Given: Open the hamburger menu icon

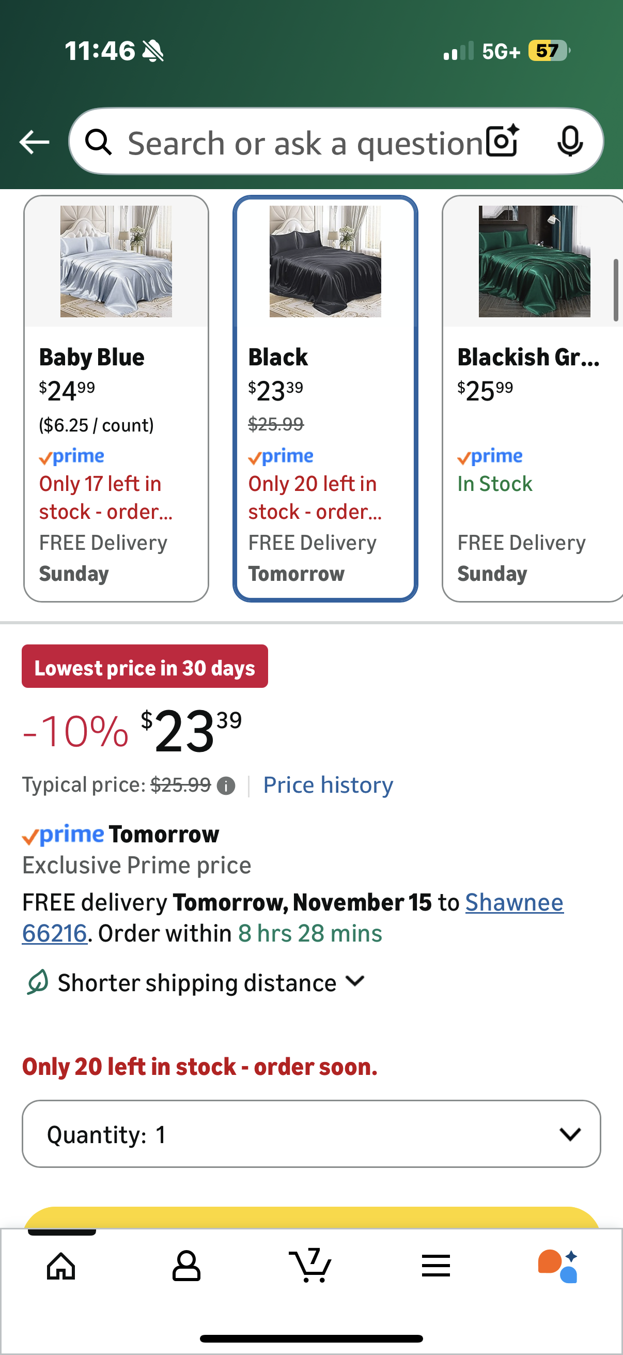Looking at the screenshot, I should 436,1266.
